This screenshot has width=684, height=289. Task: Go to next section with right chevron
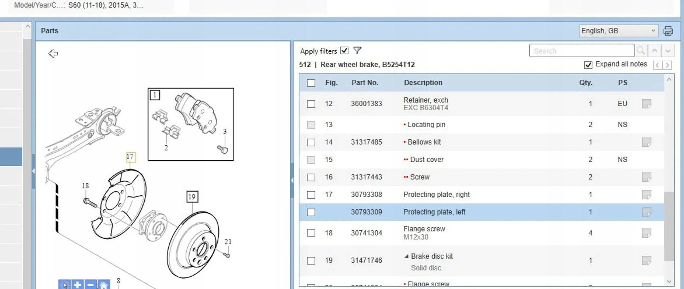667,65
